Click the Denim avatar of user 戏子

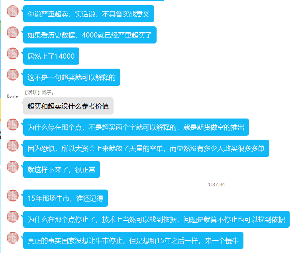click(13, 96)
